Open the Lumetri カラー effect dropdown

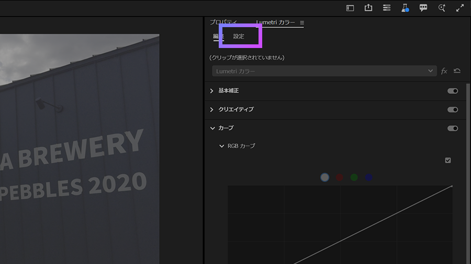[x=324, y=71]
